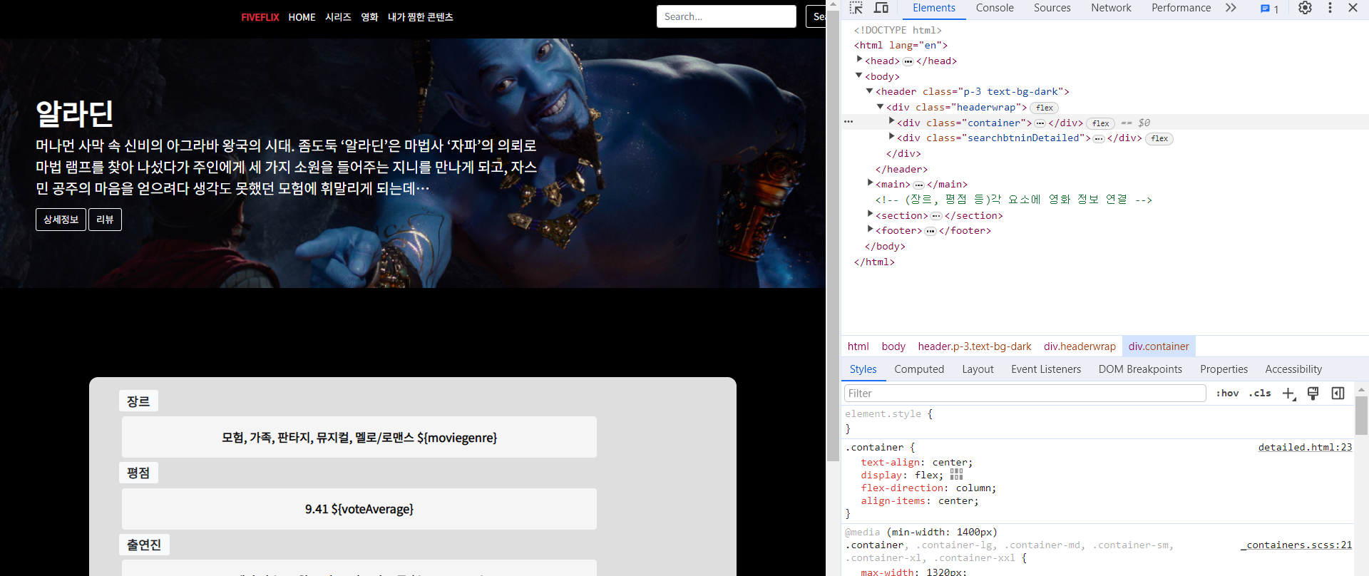Open the flexbox editor icon next to display: flex

point(957,475)
